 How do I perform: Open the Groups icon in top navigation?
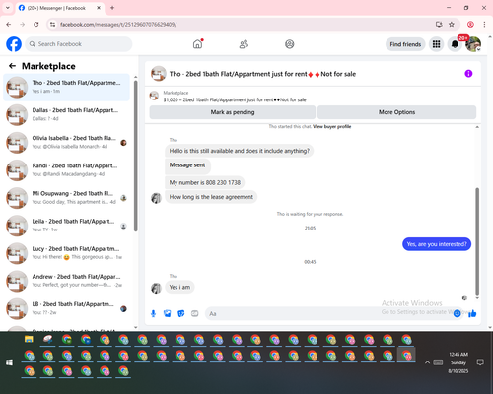coord(290,44)
